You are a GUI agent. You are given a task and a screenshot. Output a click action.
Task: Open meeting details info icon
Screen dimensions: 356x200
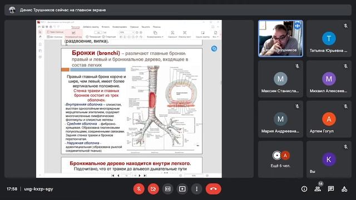[x=304, y=189]
